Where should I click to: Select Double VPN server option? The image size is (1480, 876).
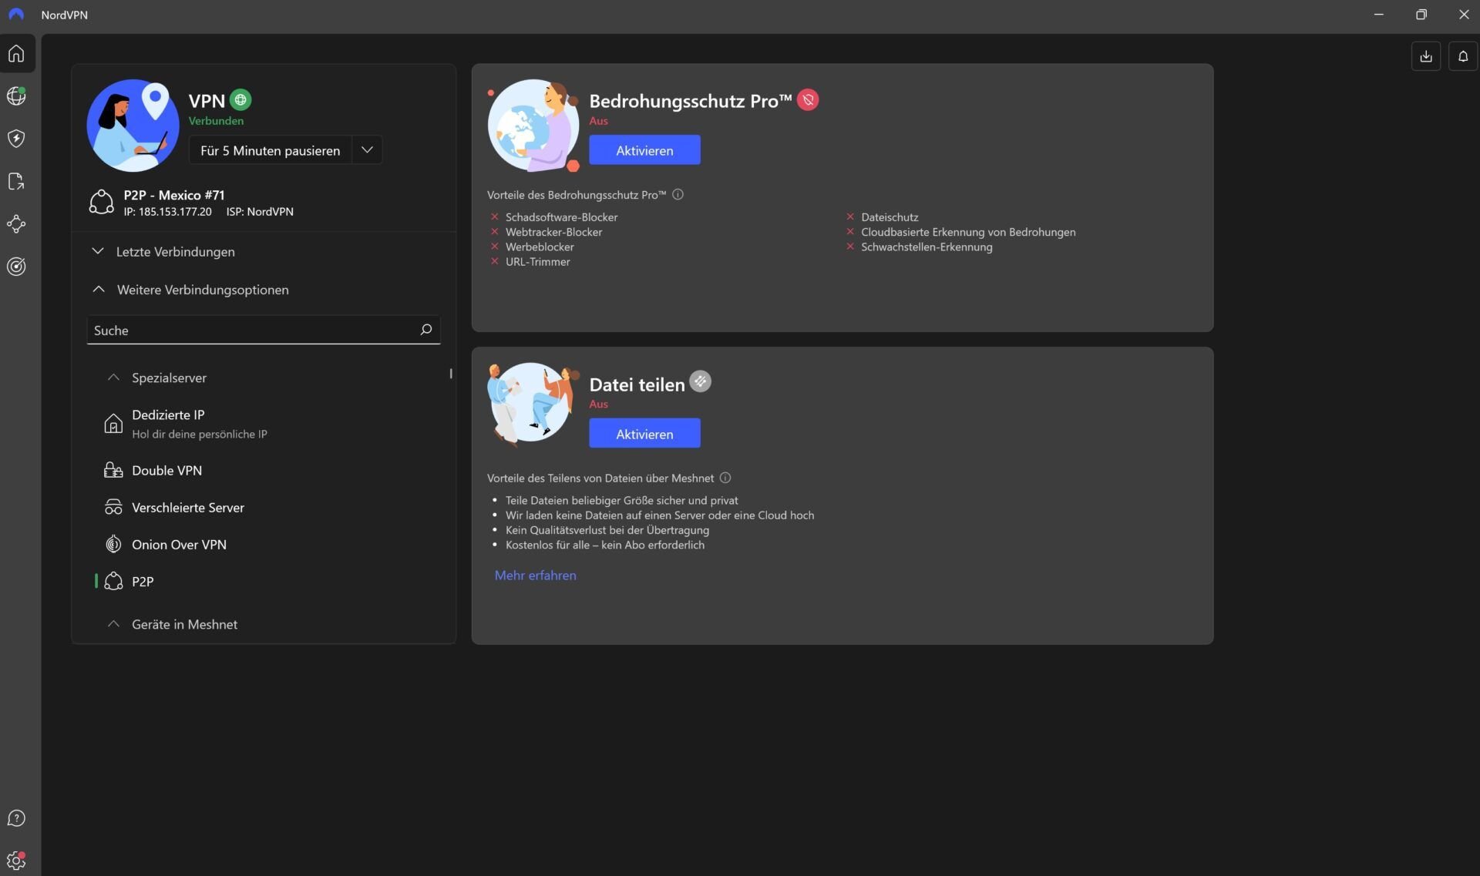[x=264, y=471]
